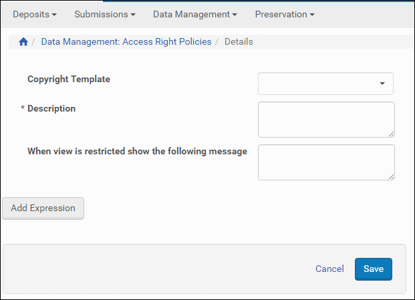
Task: Focus the Description text area
Action: coord(326,119)
